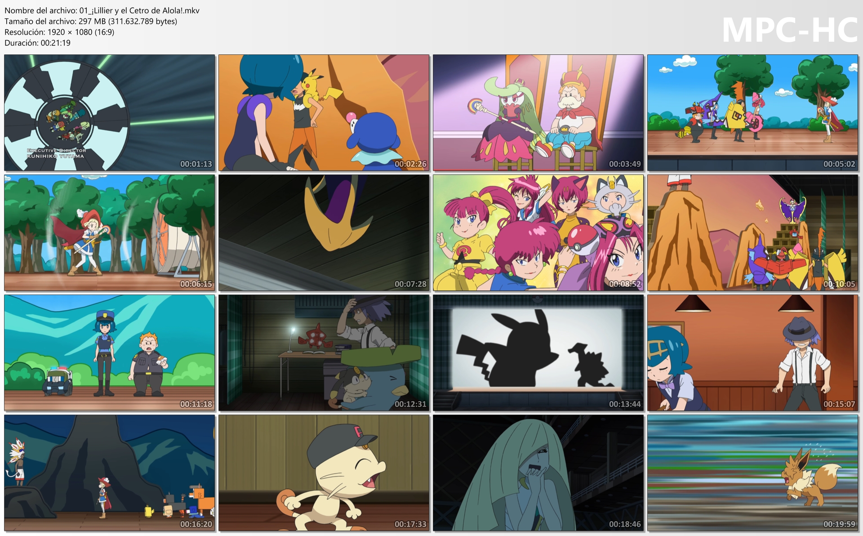Select the thumbnail at 00:11:18

110,353
